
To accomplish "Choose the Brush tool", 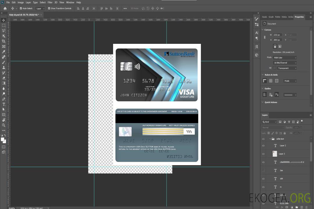I will pos(3,62).
